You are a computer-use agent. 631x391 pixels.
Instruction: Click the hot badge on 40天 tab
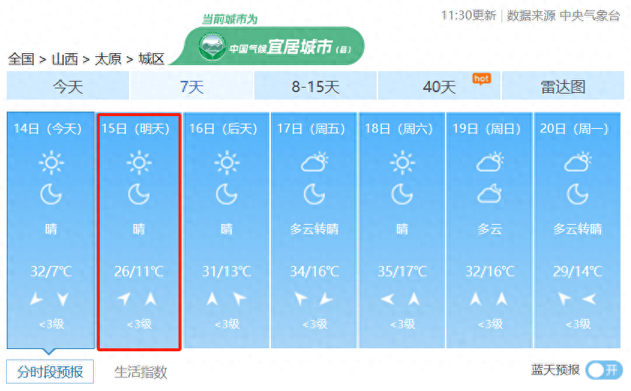(x=482, y=79)
